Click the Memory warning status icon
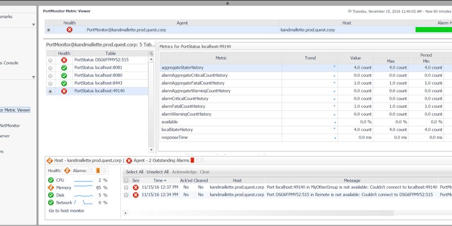 [51, 188]
